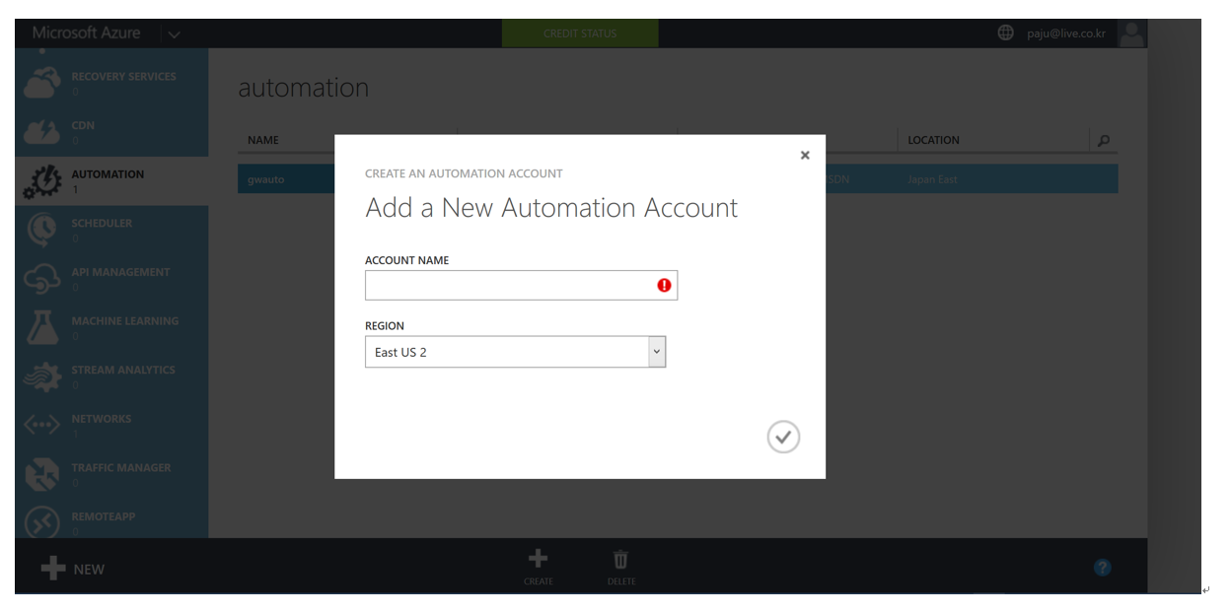Viewport: 1231px width, 614px height.
Task: Click the Traffic Manager icon
Action: pos(42,474)
